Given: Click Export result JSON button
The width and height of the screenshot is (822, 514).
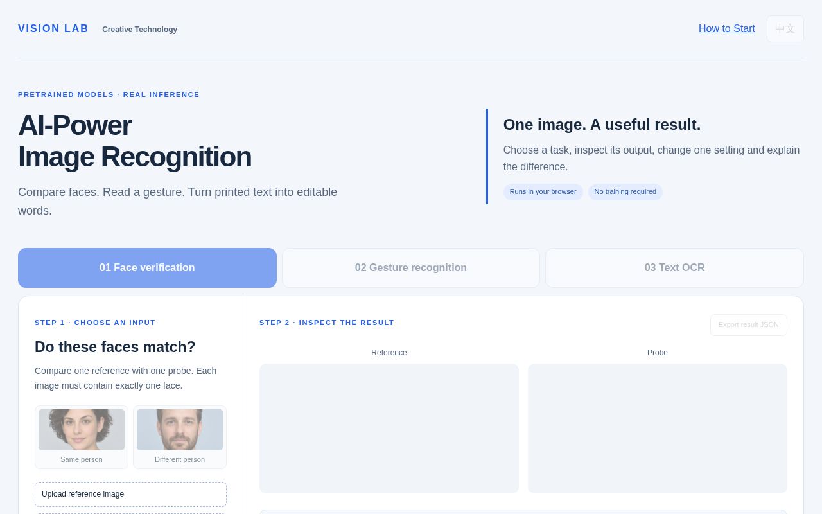Looking at the screenshot, I should 749,325.
